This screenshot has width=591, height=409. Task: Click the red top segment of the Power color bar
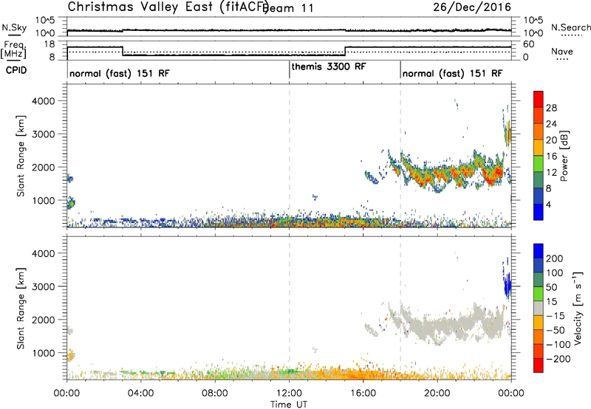tap(539, 99)
